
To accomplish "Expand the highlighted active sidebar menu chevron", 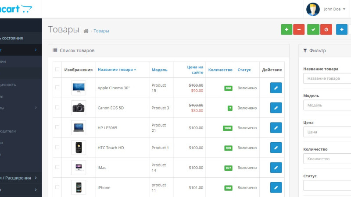I will coord(36,50).
